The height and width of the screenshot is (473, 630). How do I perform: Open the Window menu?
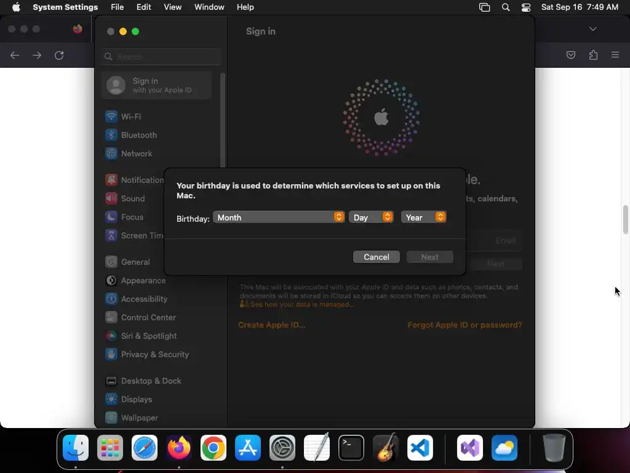[209, 7]
